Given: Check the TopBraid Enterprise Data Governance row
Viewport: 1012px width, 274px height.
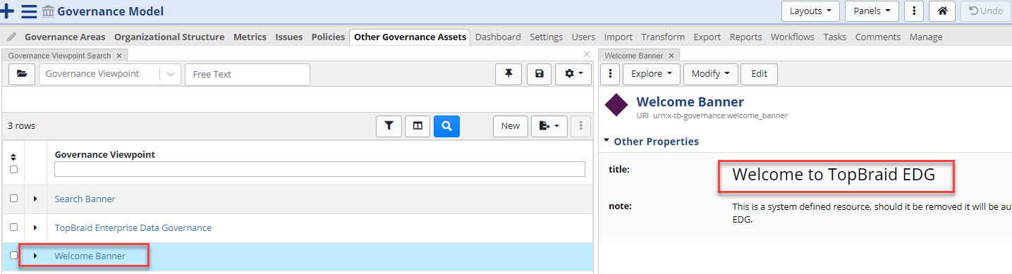Looking at the screenshot, I should (13, 228).
